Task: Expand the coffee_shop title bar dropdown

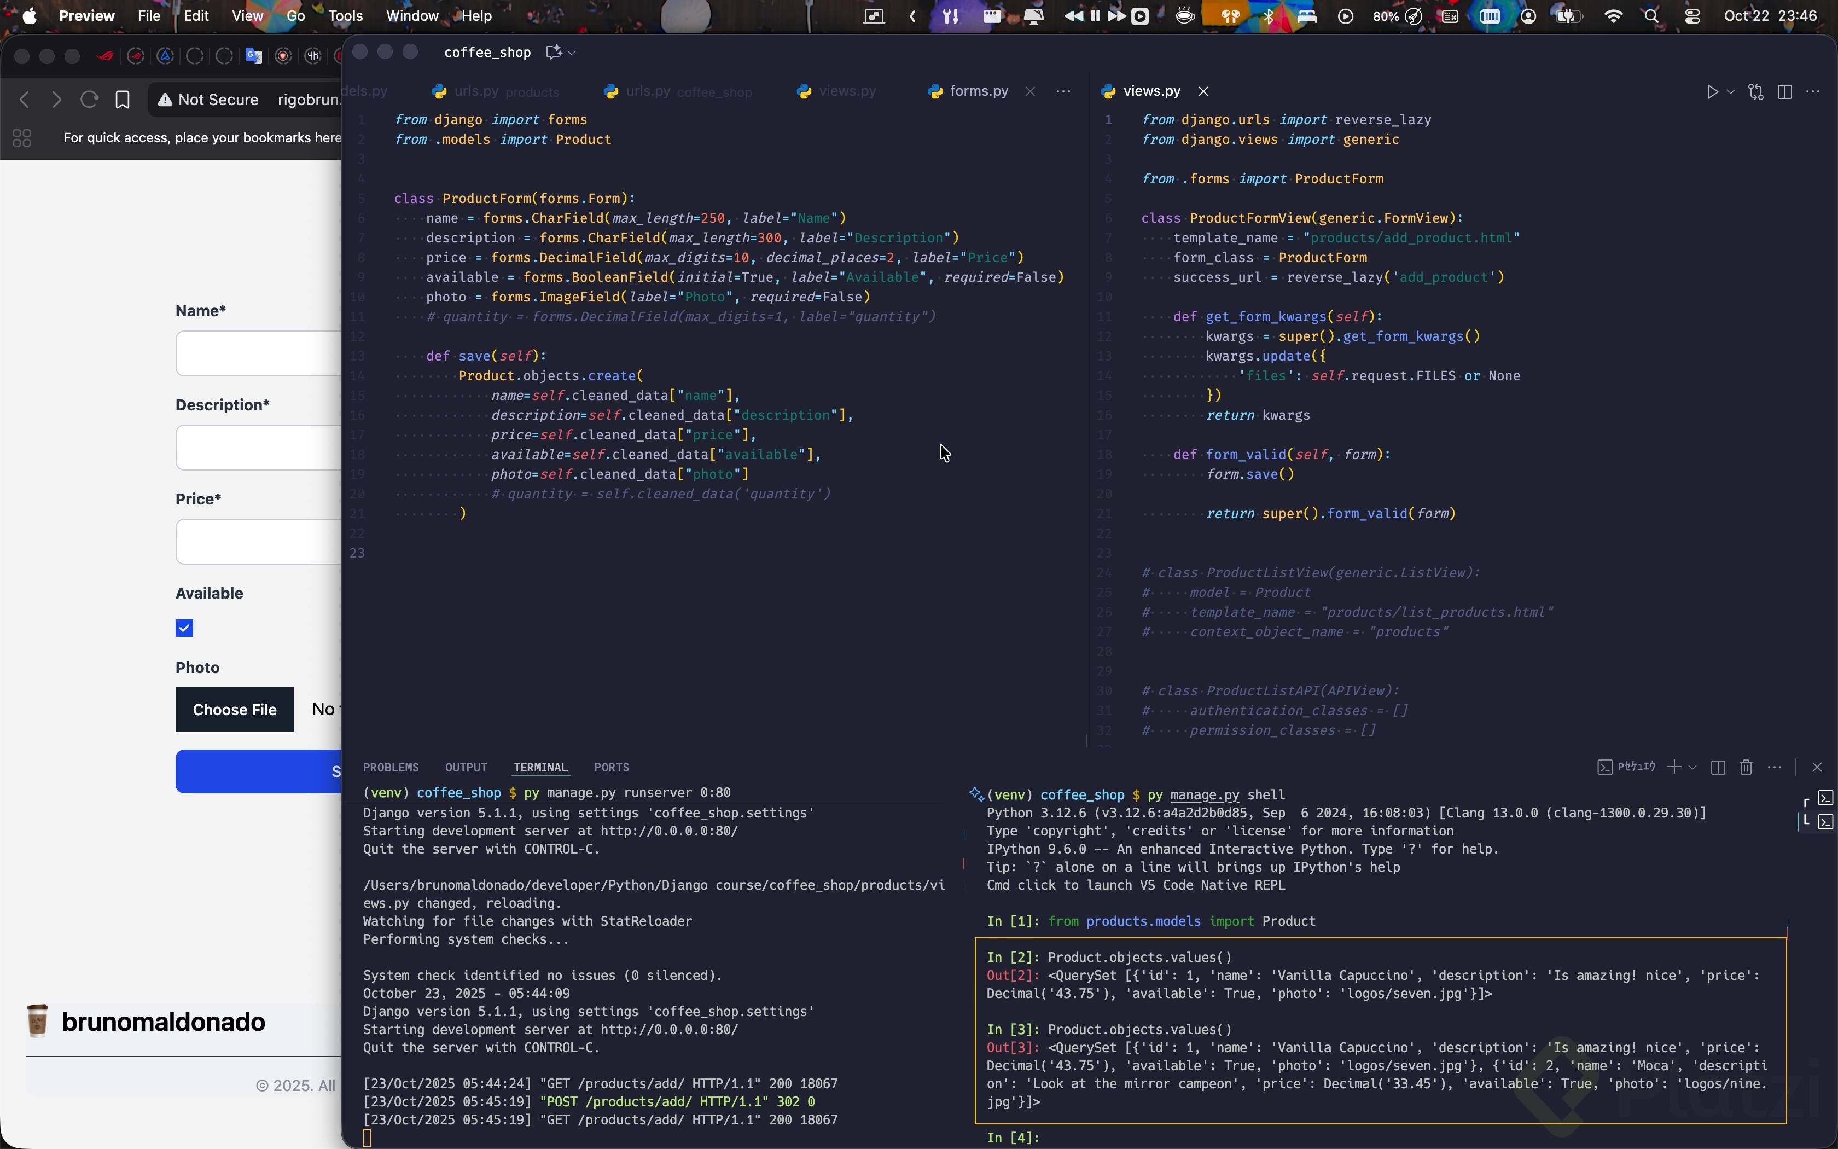Action: 572,53
